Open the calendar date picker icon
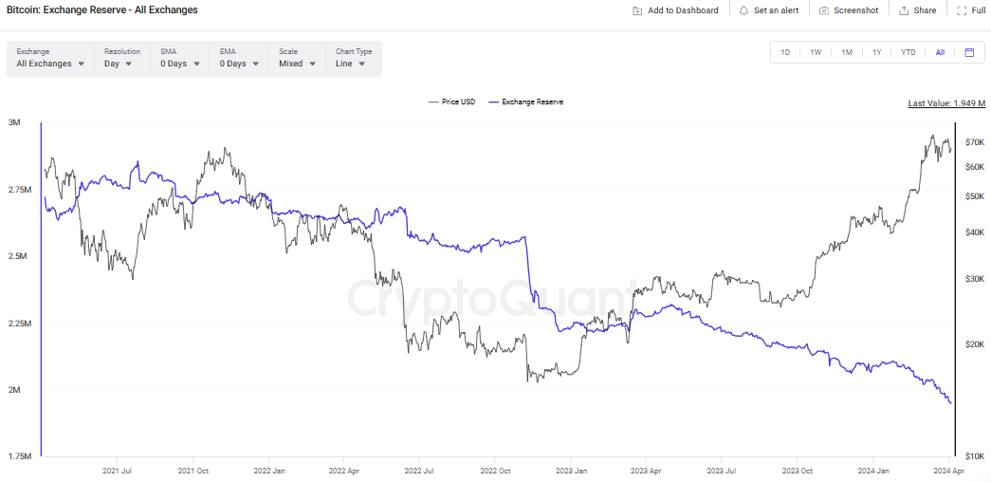The height and width of the screenshot is (482, 991). coord(969,52)
